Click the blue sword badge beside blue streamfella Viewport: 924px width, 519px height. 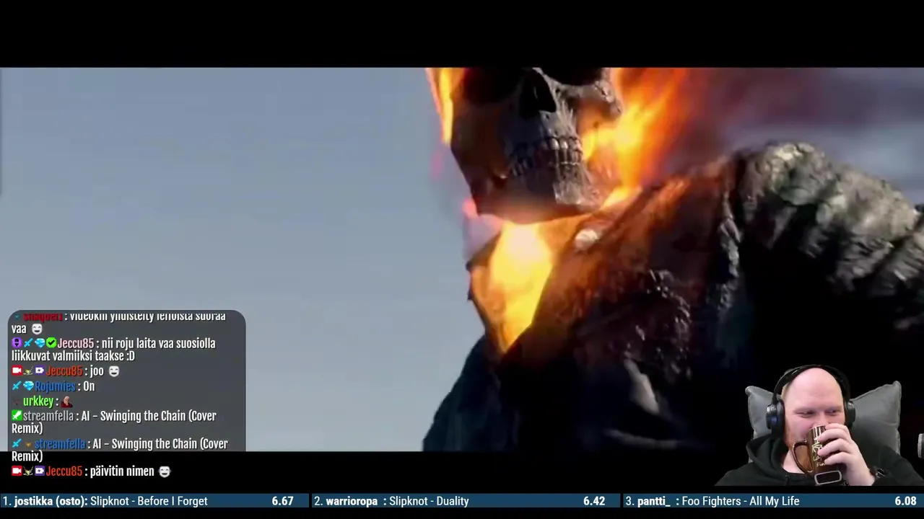16,443
